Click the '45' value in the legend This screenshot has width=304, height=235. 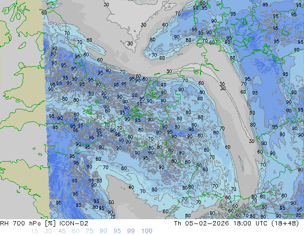click(62, 231)
